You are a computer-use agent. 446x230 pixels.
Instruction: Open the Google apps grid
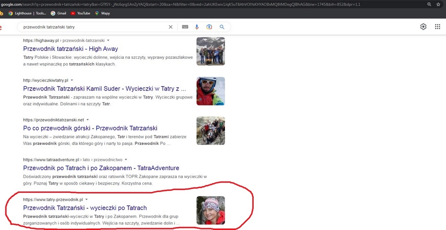coord(438,27)
